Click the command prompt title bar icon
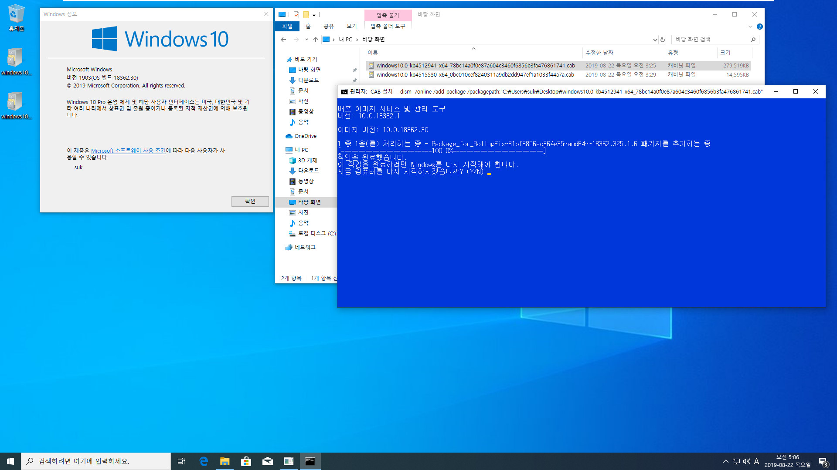Viewport: 837px width, 470px height. point(344,92)
